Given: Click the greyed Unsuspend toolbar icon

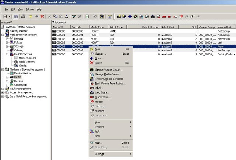Looking at the screenshot, I should [x=198, y=16].
